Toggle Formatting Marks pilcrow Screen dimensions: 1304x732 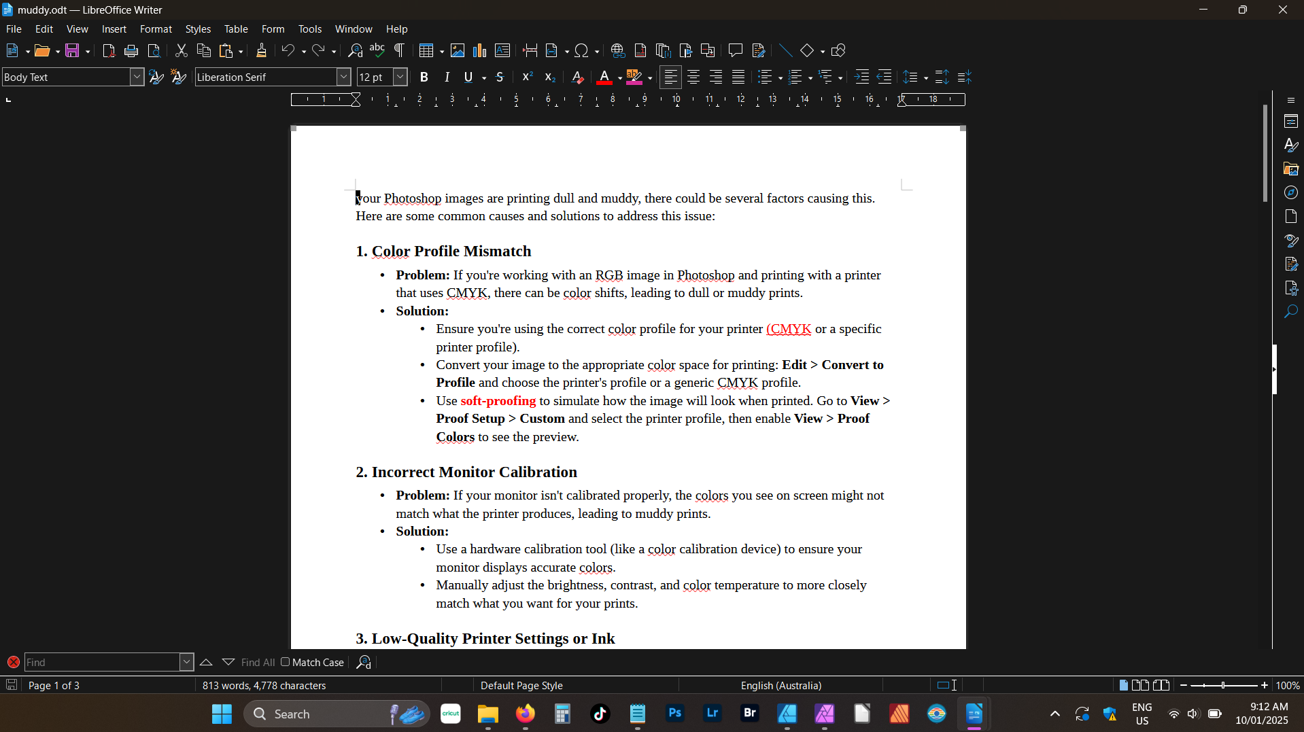(400, 51)
